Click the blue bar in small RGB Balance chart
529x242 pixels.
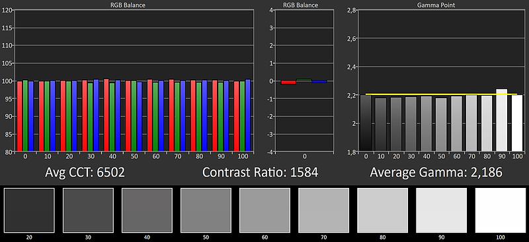(x=319, y=82)
